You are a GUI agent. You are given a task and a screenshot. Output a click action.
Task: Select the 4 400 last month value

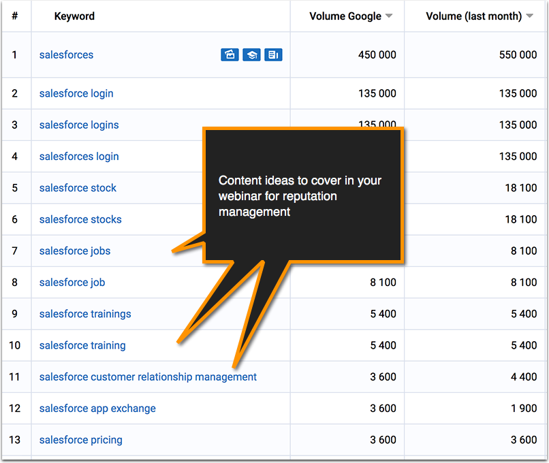click(524, 377)
